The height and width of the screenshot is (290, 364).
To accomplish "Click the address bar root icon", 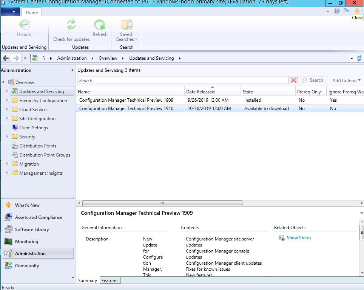I will pyautogui.click(x=35, y=58).
